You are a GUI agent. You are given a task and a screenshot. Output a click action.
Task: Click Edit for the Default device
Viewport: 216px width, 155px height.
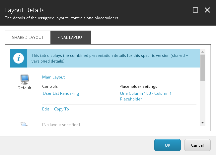(x=45, y=109)
